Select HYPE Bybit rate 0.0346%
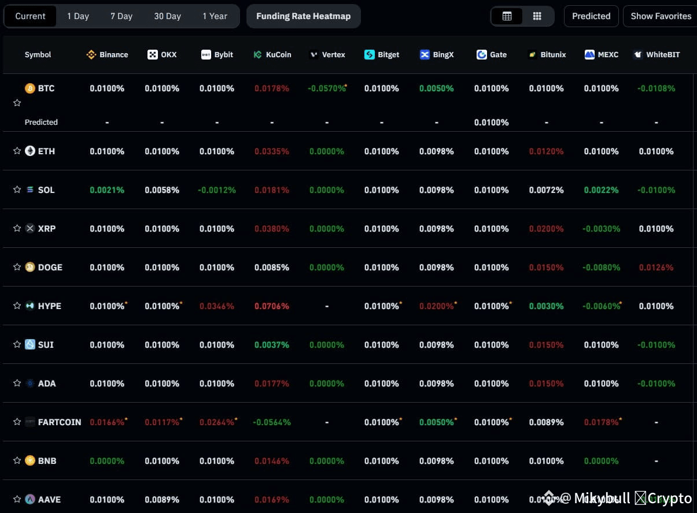 click(217, 306)
